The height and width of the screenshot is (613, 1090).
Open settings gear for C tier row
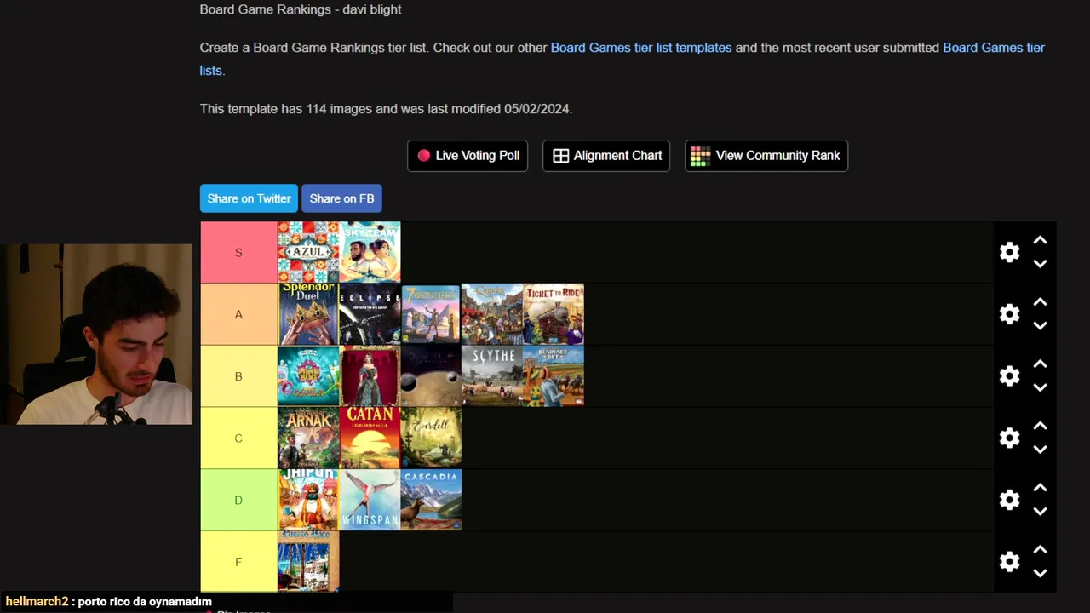pos(1009,438)
